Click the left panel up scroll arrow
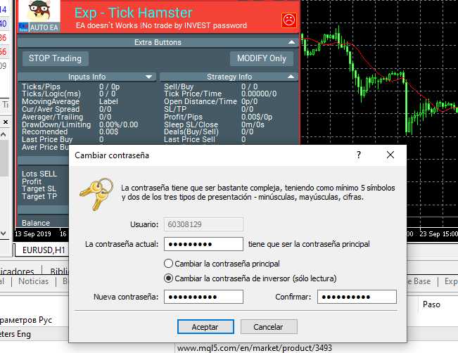 (4, 134)
